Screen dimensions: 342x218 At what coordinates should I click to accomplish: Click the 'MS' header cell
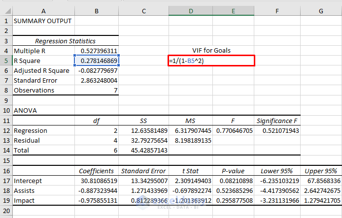tap(190, 121)
